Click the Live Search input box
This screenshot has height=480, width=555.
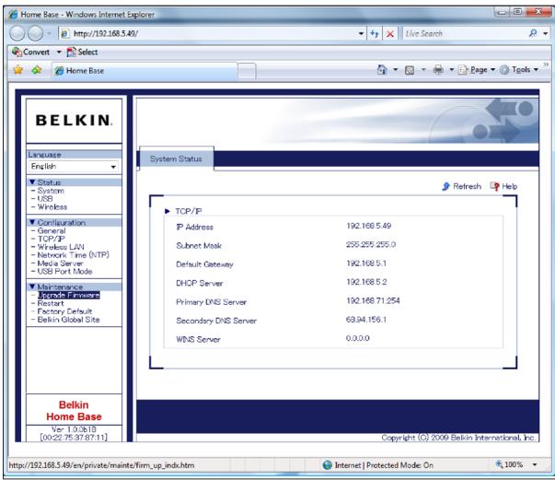click(x=466, y=34)
